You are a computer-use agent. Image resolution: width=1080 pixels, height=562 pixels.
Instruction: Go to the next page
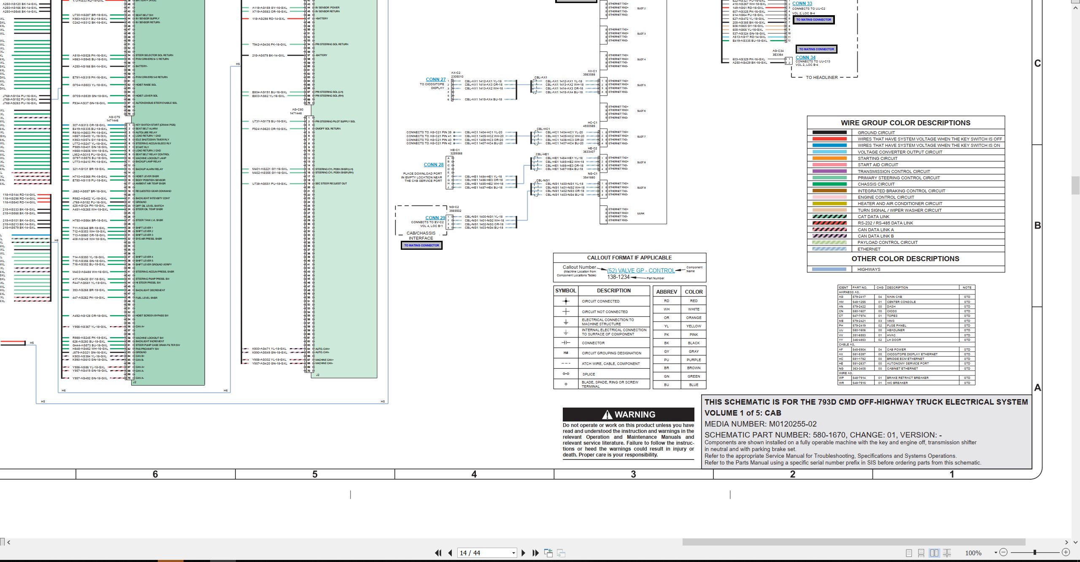click(x=524, y=553)
